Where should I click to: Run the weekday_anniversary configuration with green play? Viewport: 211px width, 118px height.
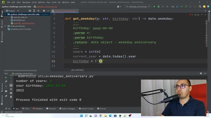coord(154,7)
